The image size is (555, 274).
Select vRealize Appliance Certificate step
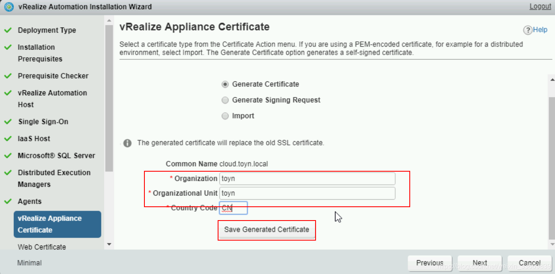click(x=57, y=224)
